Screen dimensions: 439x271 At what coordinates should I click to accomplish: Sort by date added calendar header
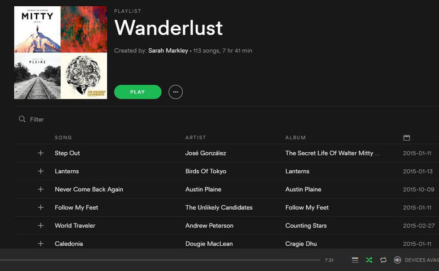click(x=407, y=138)
